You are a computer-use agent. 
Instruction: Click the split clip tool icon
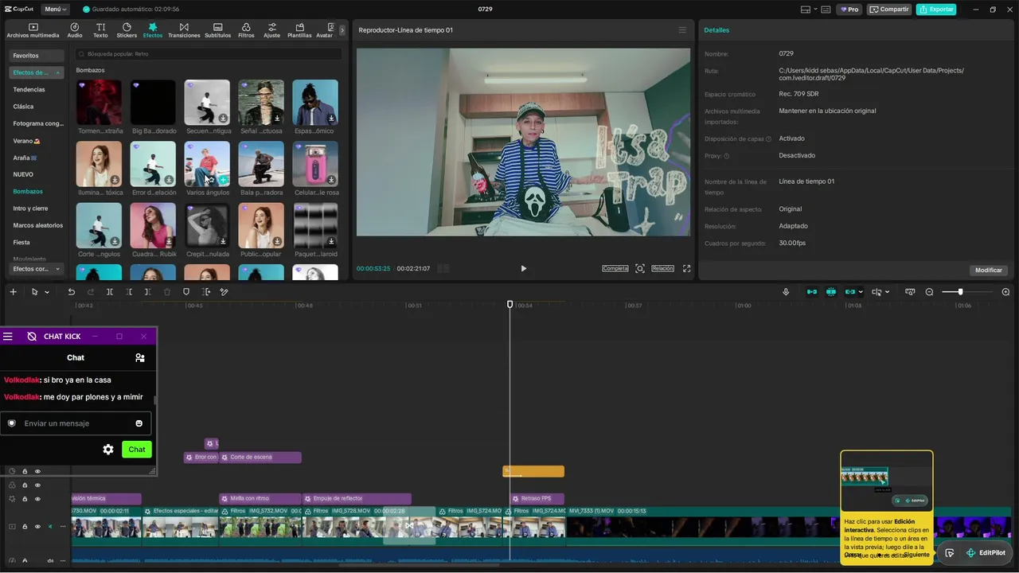pos(110,292)
